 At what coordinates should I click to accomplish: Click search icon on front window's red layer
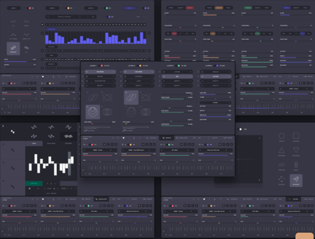click(104, 145)
